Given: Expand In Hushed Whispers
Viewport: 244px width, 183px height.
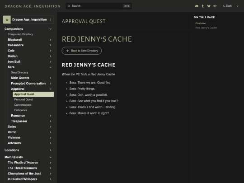Looking at the screenshot, I should click(x=51, y=179).
